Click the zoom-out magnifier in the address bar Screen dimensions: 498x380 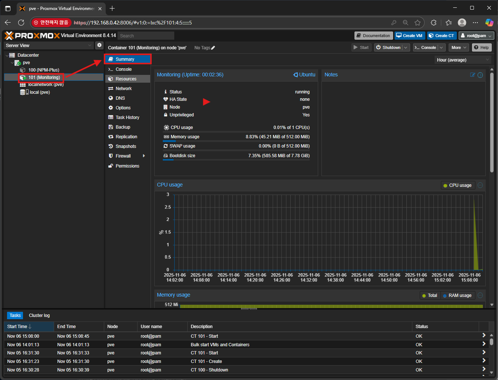[x=406, y=23]
